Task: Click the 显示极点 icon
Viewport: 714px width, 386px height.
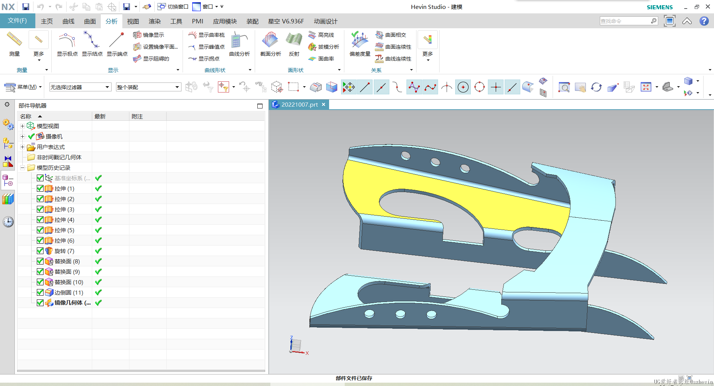Action: click(x=67, y=44)
